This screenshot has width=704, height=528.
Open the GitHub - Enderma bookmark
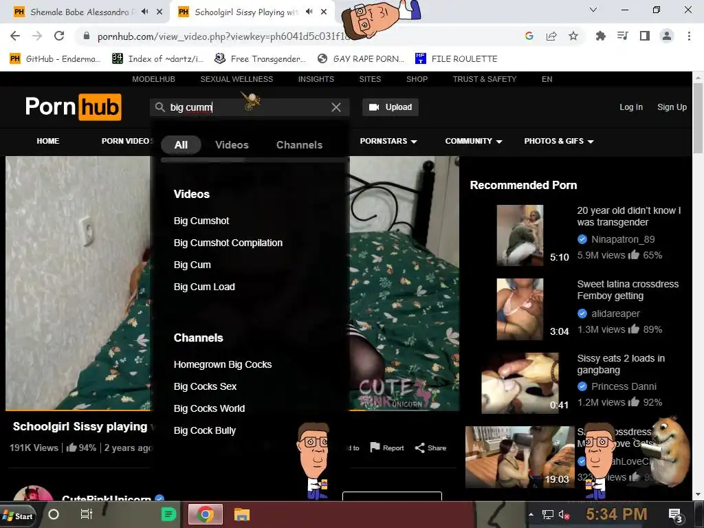point(55,59)
